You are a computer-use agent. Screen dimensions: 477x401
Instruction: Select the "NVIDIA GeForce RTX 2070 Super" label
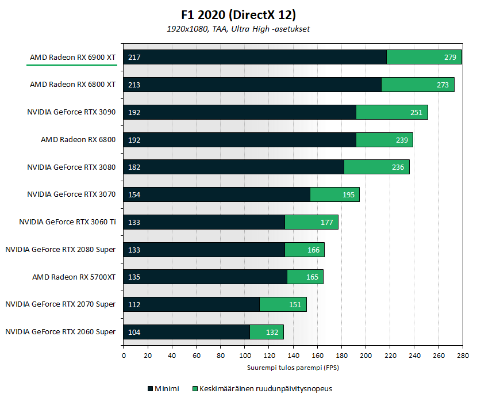[60, 304]
